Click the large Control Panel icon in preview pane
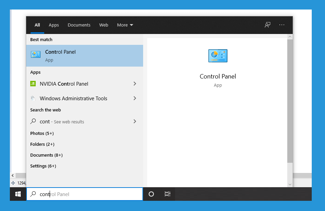The image size is (325, 211). 218,56
